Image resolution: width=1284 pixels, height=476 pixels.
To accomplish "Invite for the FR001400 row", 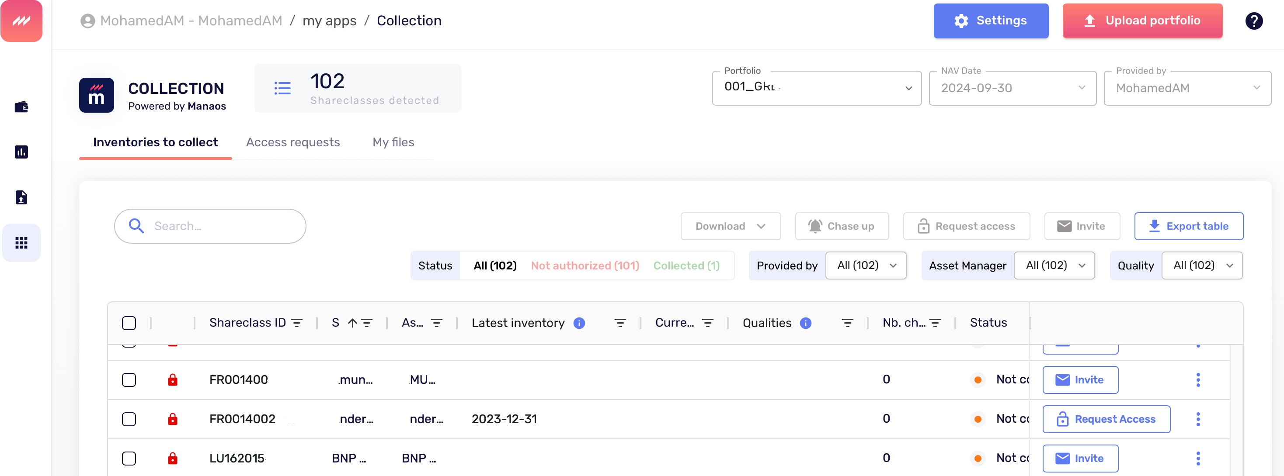I will pyautogui.click(x=1080, y=380).
